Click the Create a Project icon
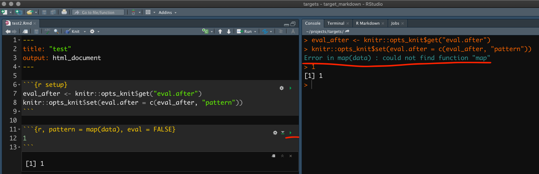539x174 pixels. coord(19,12)
